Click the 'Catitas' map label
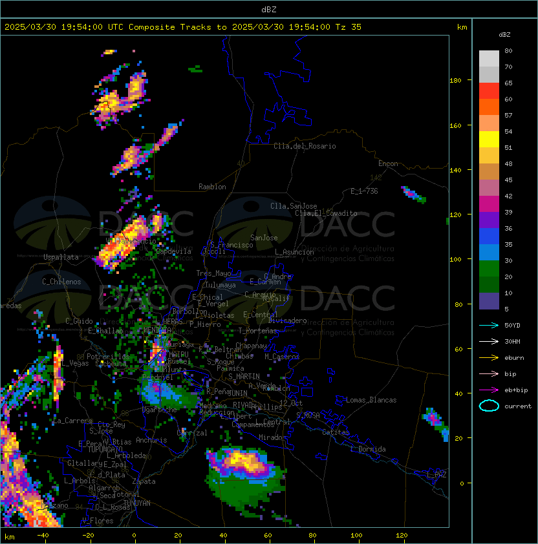Image resolution: width=538 pixels, height=544 pixels. pos(336,432)
